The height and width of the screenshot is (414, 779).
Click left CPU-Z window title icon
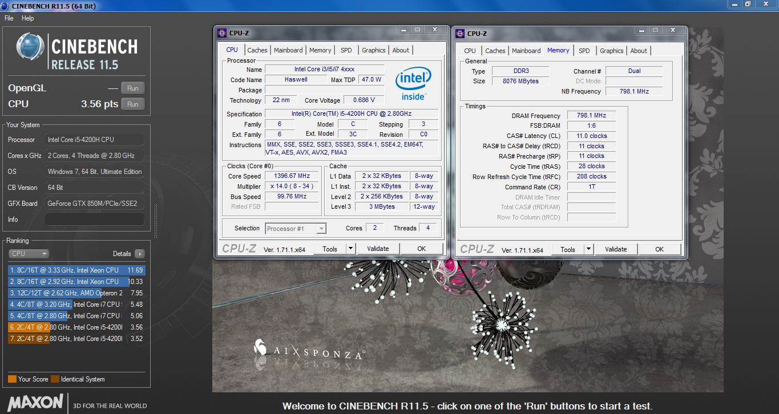click(x=223, y=33)
